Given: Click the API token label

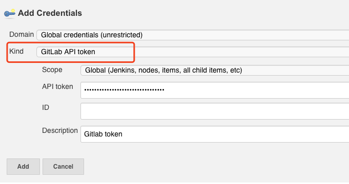Looking at the screenshot, I should pyautogui.click(x=57, y=86).
